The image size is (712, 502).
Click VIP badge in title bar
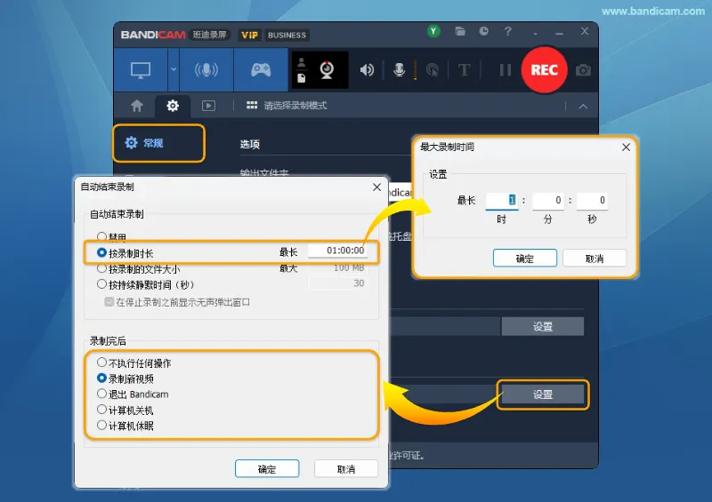250,35
